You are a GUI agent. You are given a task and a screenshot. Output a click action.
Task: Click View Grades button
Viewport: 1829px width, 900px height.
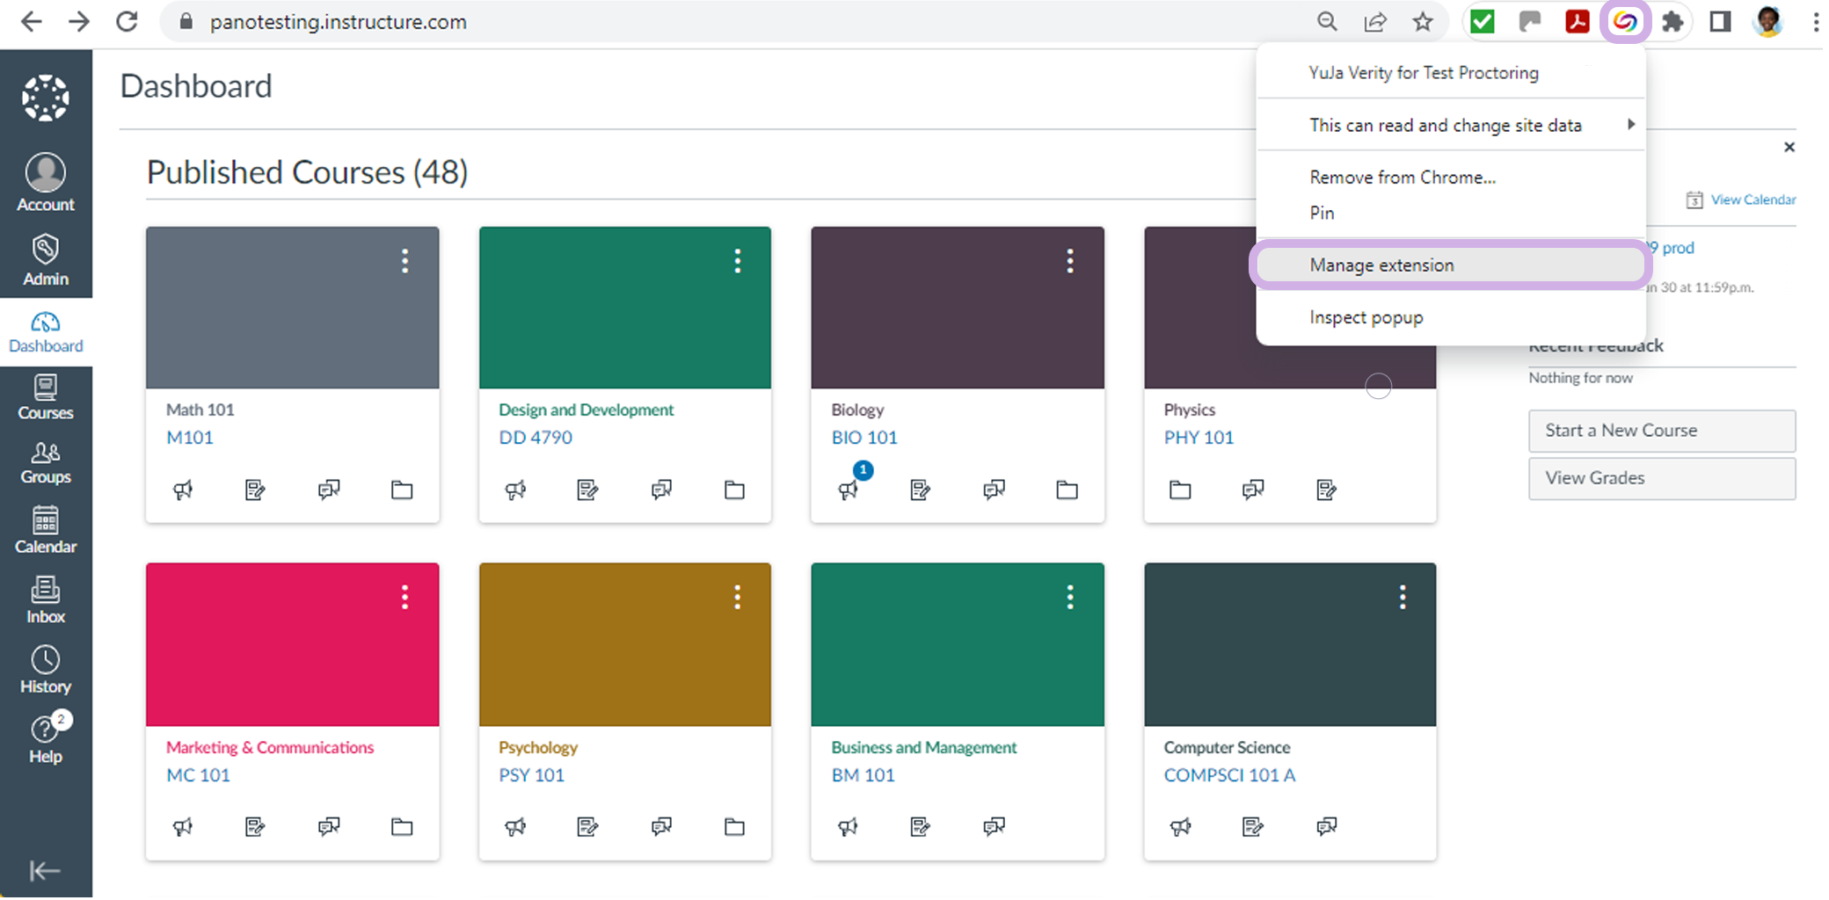(1662, 478)
